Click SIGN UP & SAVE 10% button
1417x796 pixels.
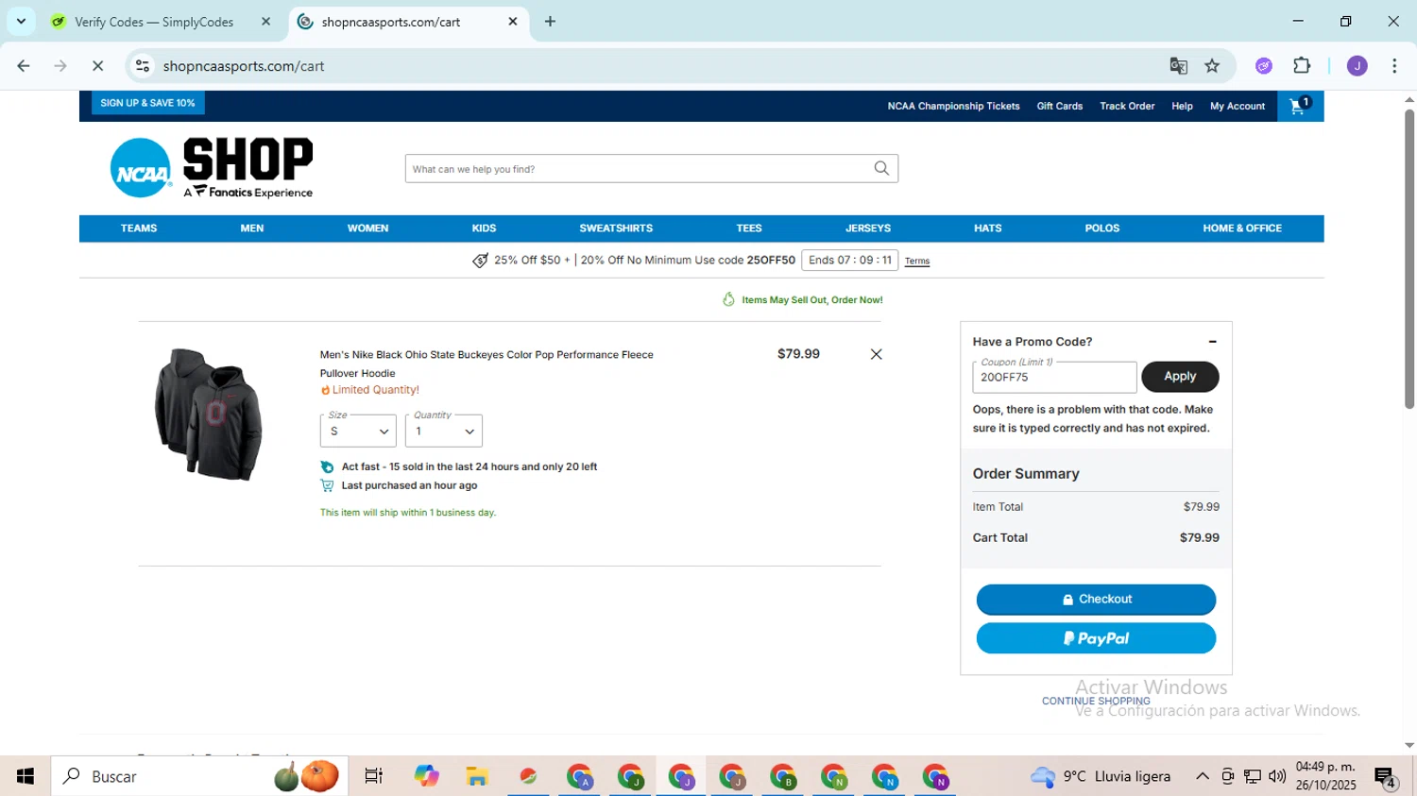(x=147, y=103)
